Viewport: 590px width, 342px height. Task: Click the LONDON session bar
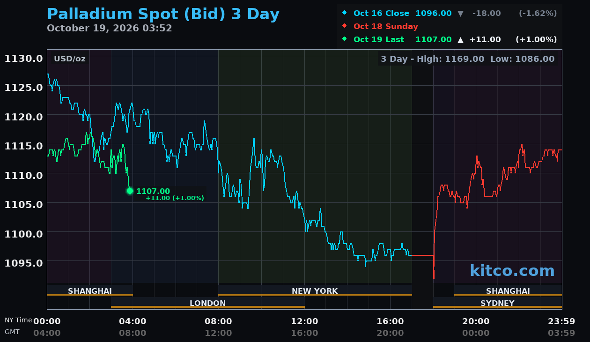(208, 303)
